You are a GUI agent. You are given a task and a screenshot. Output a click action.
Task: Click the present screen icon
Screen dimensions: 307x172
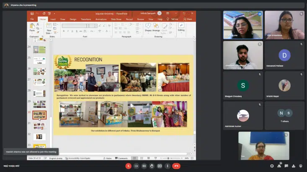click(160, 166)
